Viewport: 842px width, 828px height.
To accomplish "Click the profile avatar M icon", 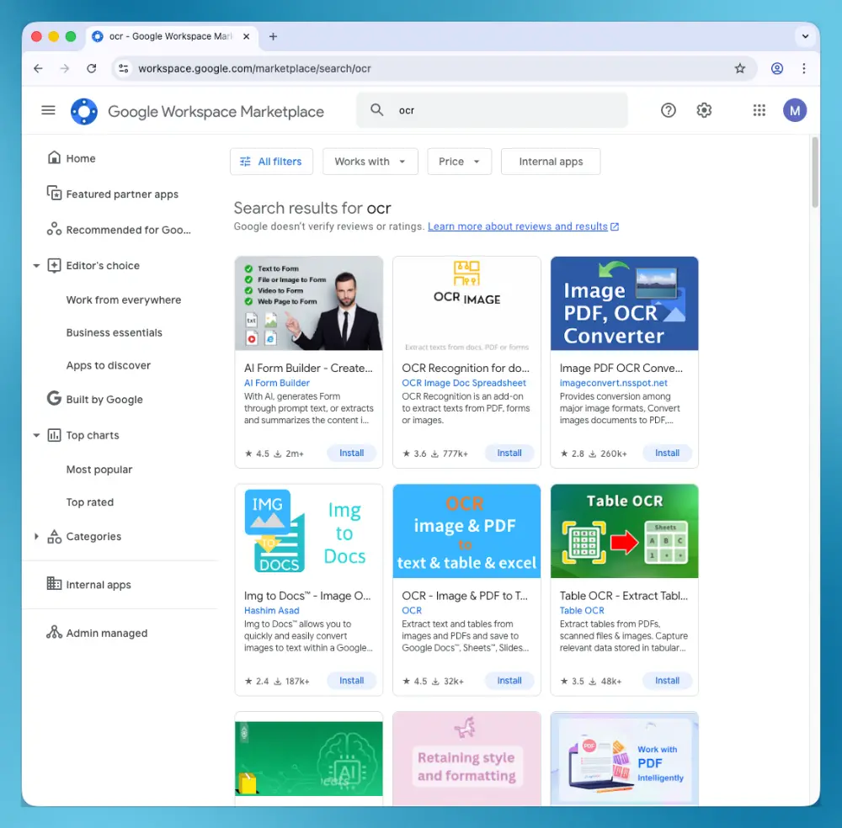I will (x=795, y=110).
